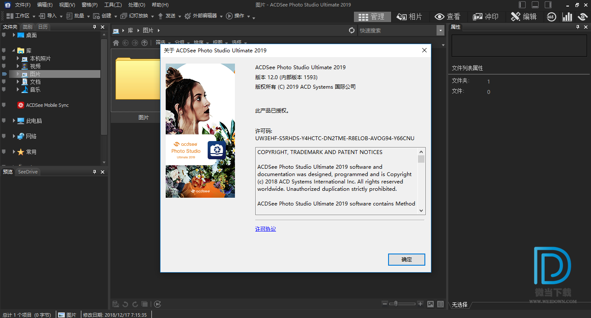Switch to details list view icon
The image size is (591, 318).
[440, 304]
